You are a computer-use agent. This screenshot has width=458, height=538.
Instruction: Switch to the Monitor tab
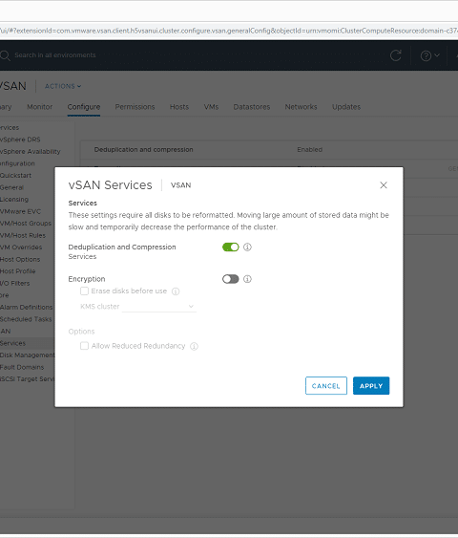[x=40, y=107]
